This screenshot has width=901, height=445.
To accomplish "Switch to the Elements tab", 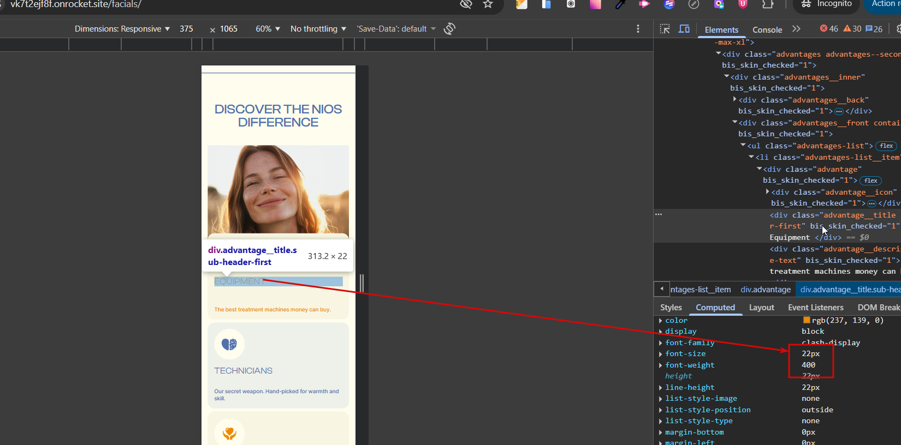I will coord(721,30).
